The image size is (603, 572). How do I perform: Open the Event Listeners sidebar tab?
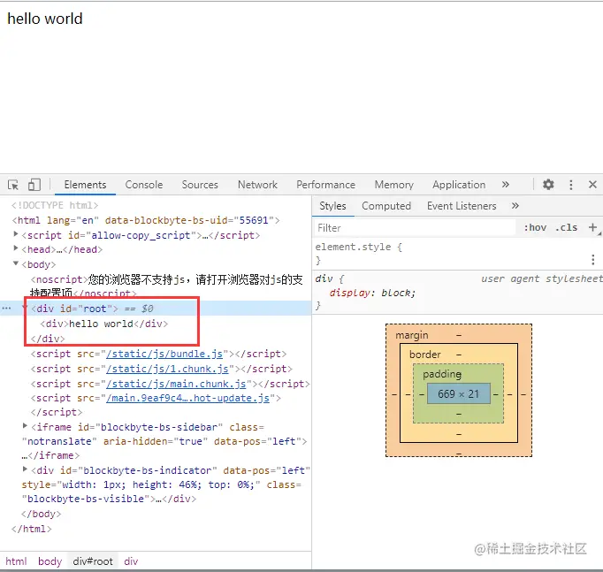[462, 206]
